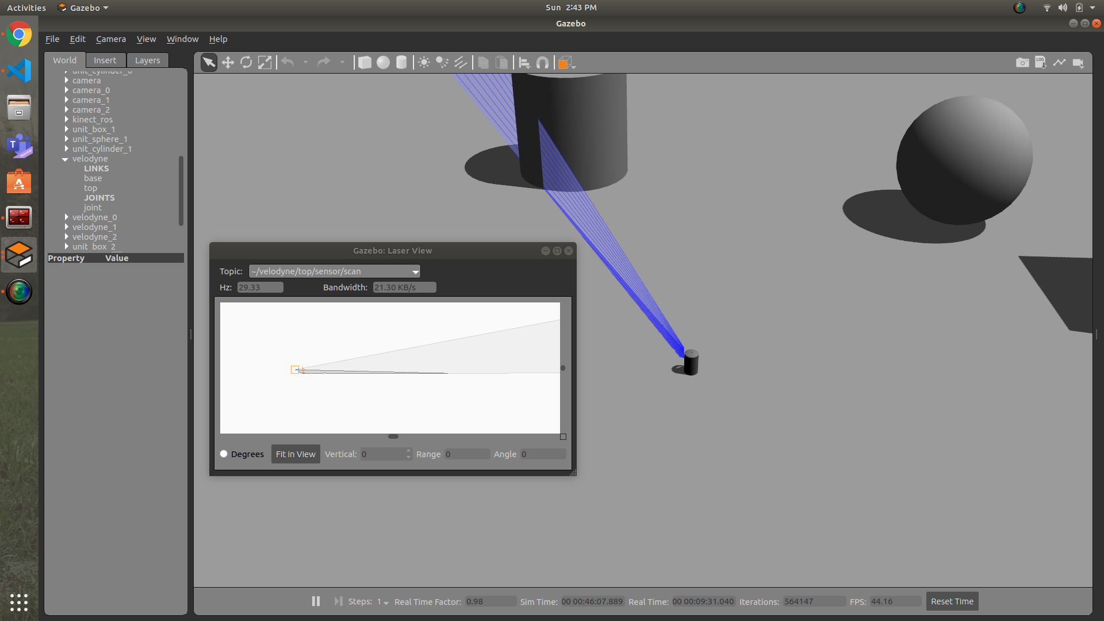1104x621 pixels.
Task: Open the Camera menu
Action: pos(110,39)
